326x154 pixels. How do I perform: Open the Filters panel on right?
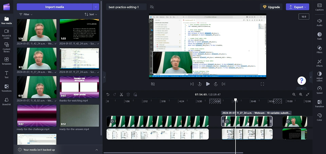[319, 49]
